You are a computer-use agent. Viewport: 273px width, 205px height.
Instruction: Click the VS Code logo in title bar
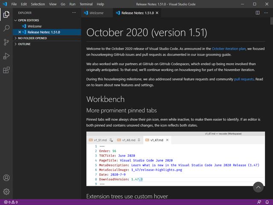coord(5,4)
